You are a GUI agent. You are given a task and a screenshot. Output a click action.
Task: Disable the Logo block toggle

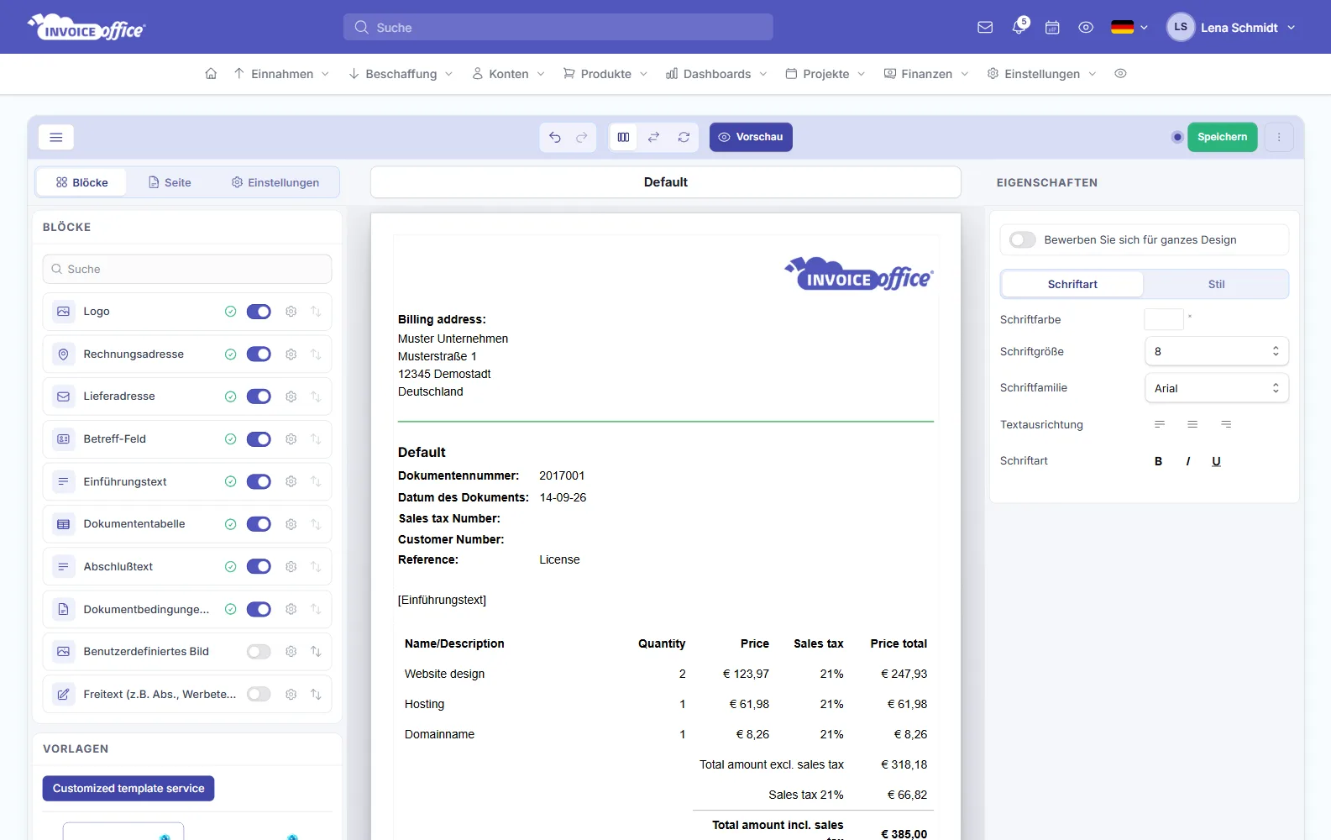click(259, 312)
